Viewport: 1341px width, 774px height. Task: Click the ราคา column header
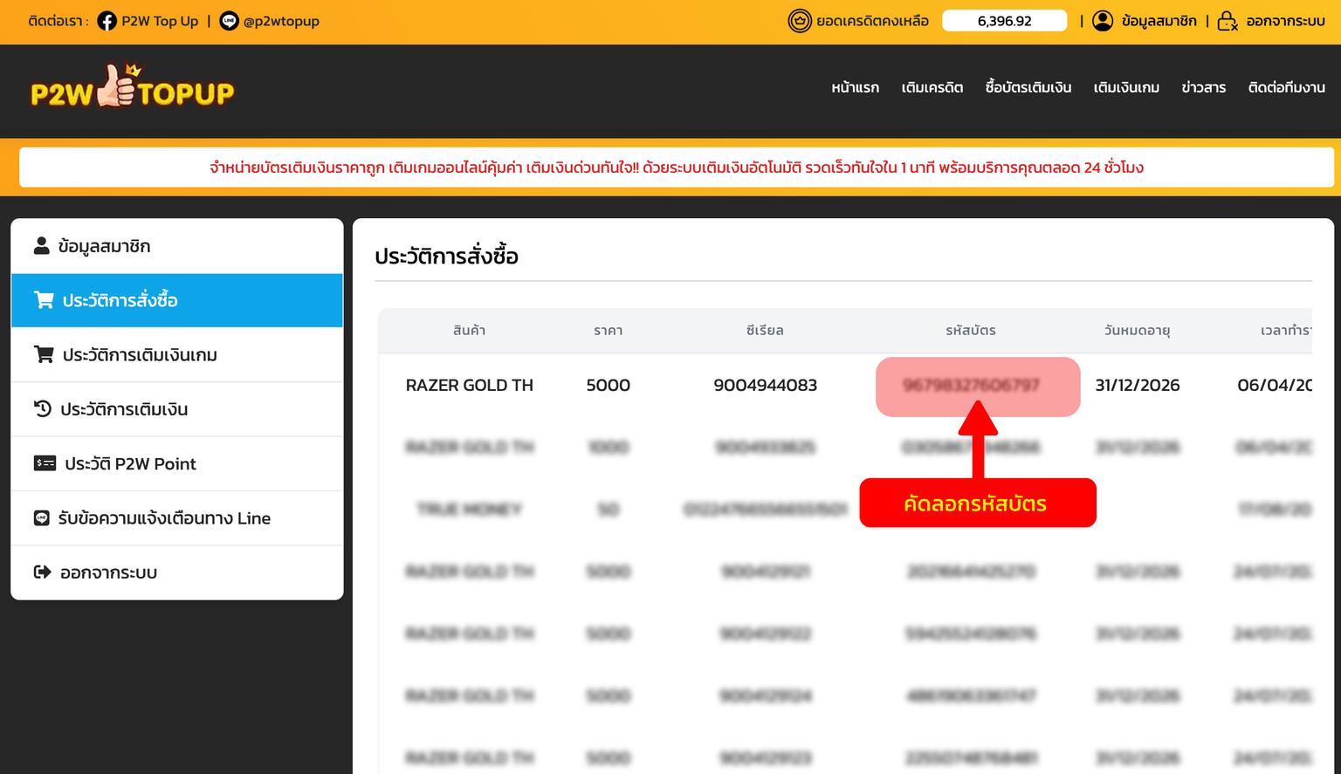608,330
